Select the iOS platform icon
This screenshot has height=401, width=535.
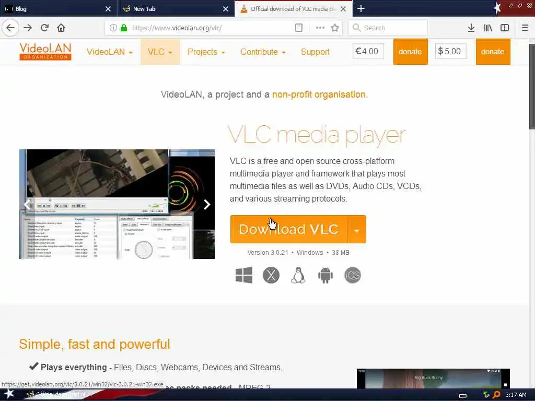(353, 275)
